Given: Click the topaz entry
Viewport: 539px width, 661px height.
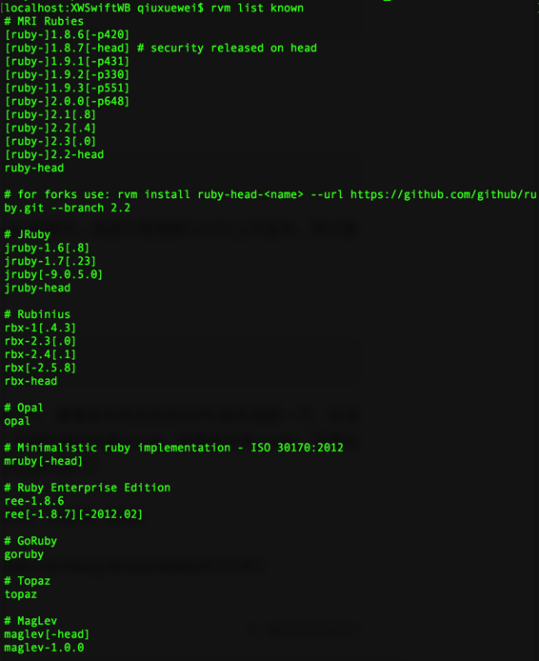Looking at the screenshot, I should pos(21,594).
